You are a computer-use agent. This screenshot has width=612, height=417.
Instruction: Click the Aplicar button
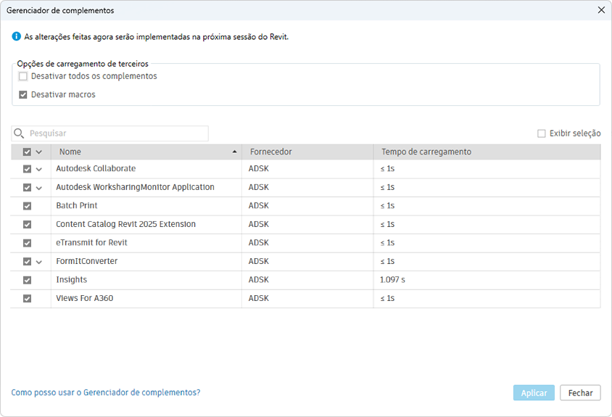tap(534, 392)
